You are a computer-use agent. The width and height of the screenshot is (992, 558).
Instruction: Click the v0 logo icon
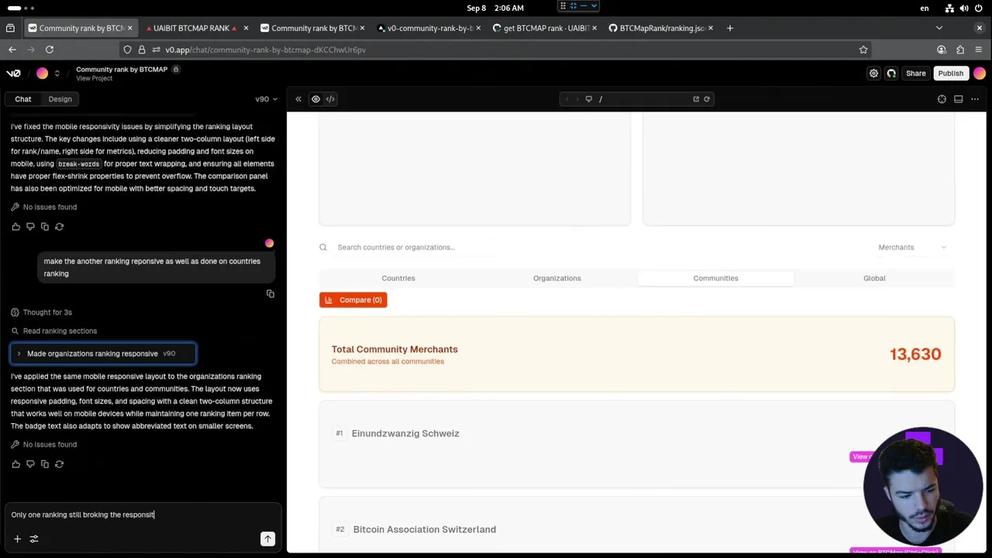pyautogui.click(x=13, y=74)
